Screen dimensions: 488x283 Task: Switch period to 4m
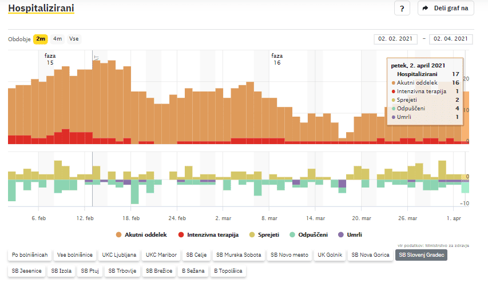point(58,39)
